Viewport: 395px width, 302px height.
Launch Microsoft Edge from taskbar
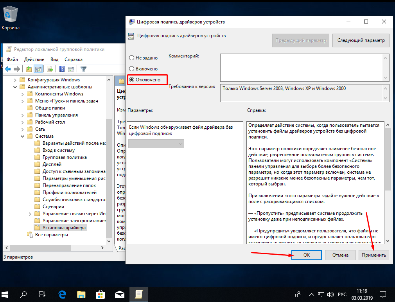click(x=62, y=294)
